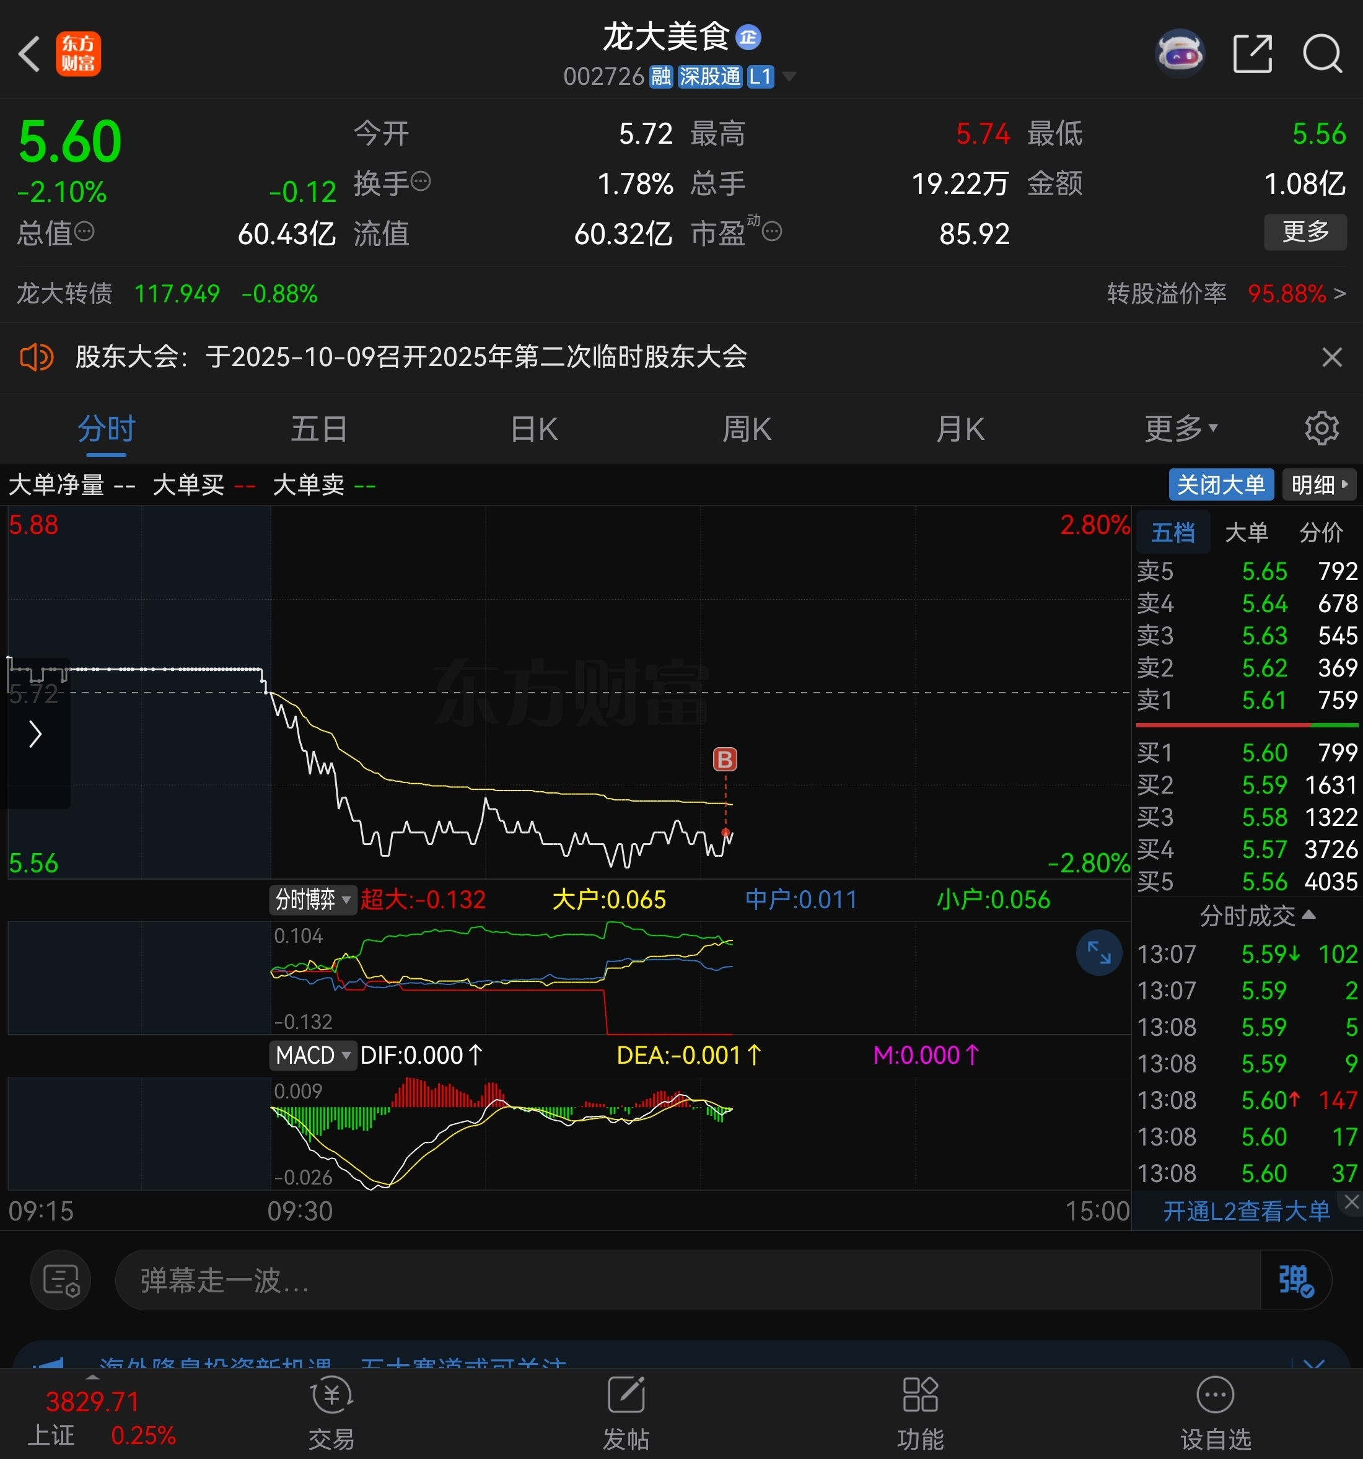
Task: Switch to the 日K tab
Action: [533, 429]
